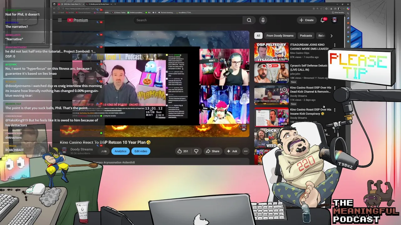Dislike the Kino Casino video
Image resolution: width=401 pixels, height=225 pixels.
(196, 151)
